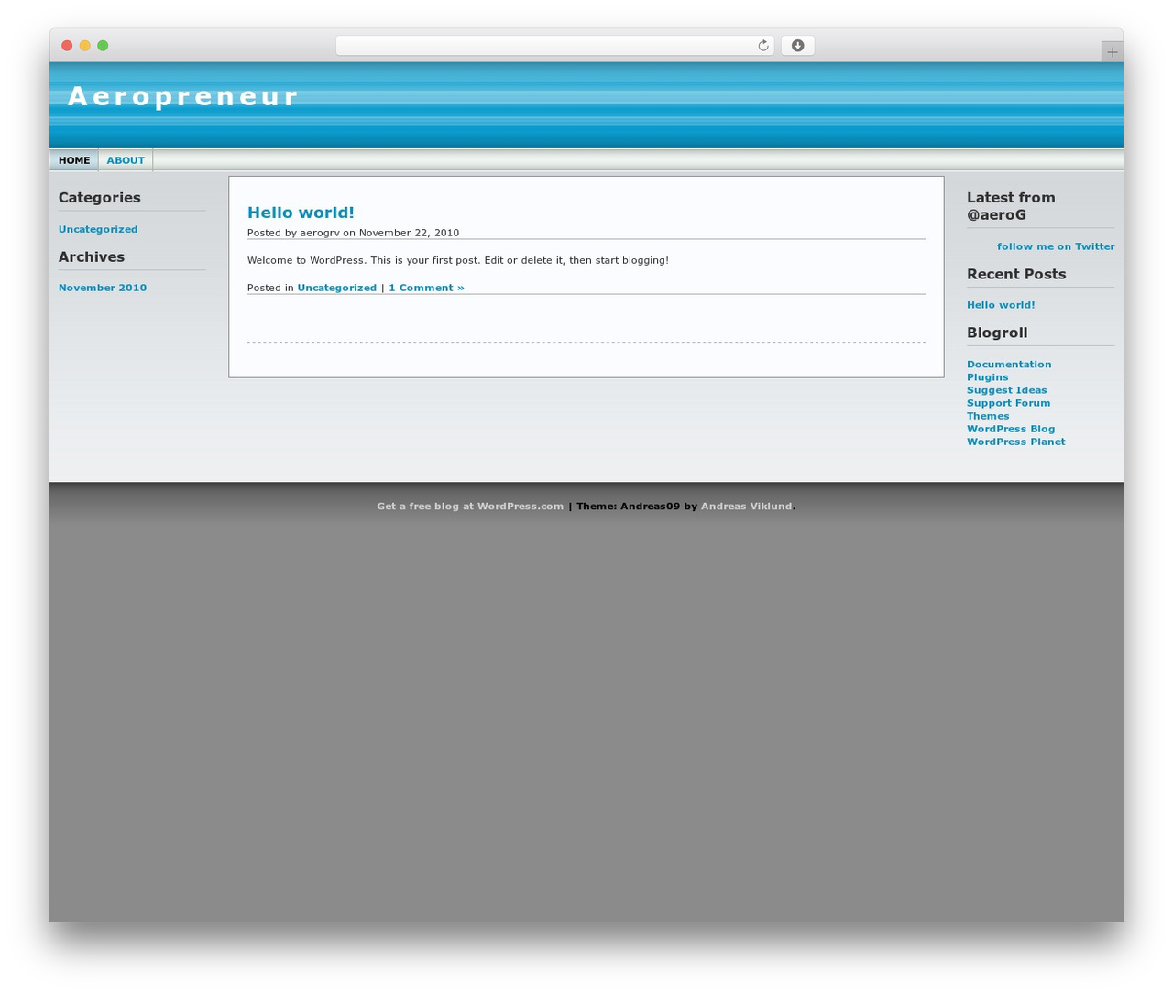The height and width of the screenshot is (993, 1173).
Task: Open the Support Forum blogroll link
Action: (x=1008, y=403)
